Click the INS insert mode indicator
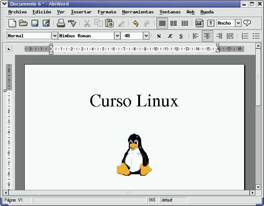Screen dimensions: 264x206 tap(153, 200)
